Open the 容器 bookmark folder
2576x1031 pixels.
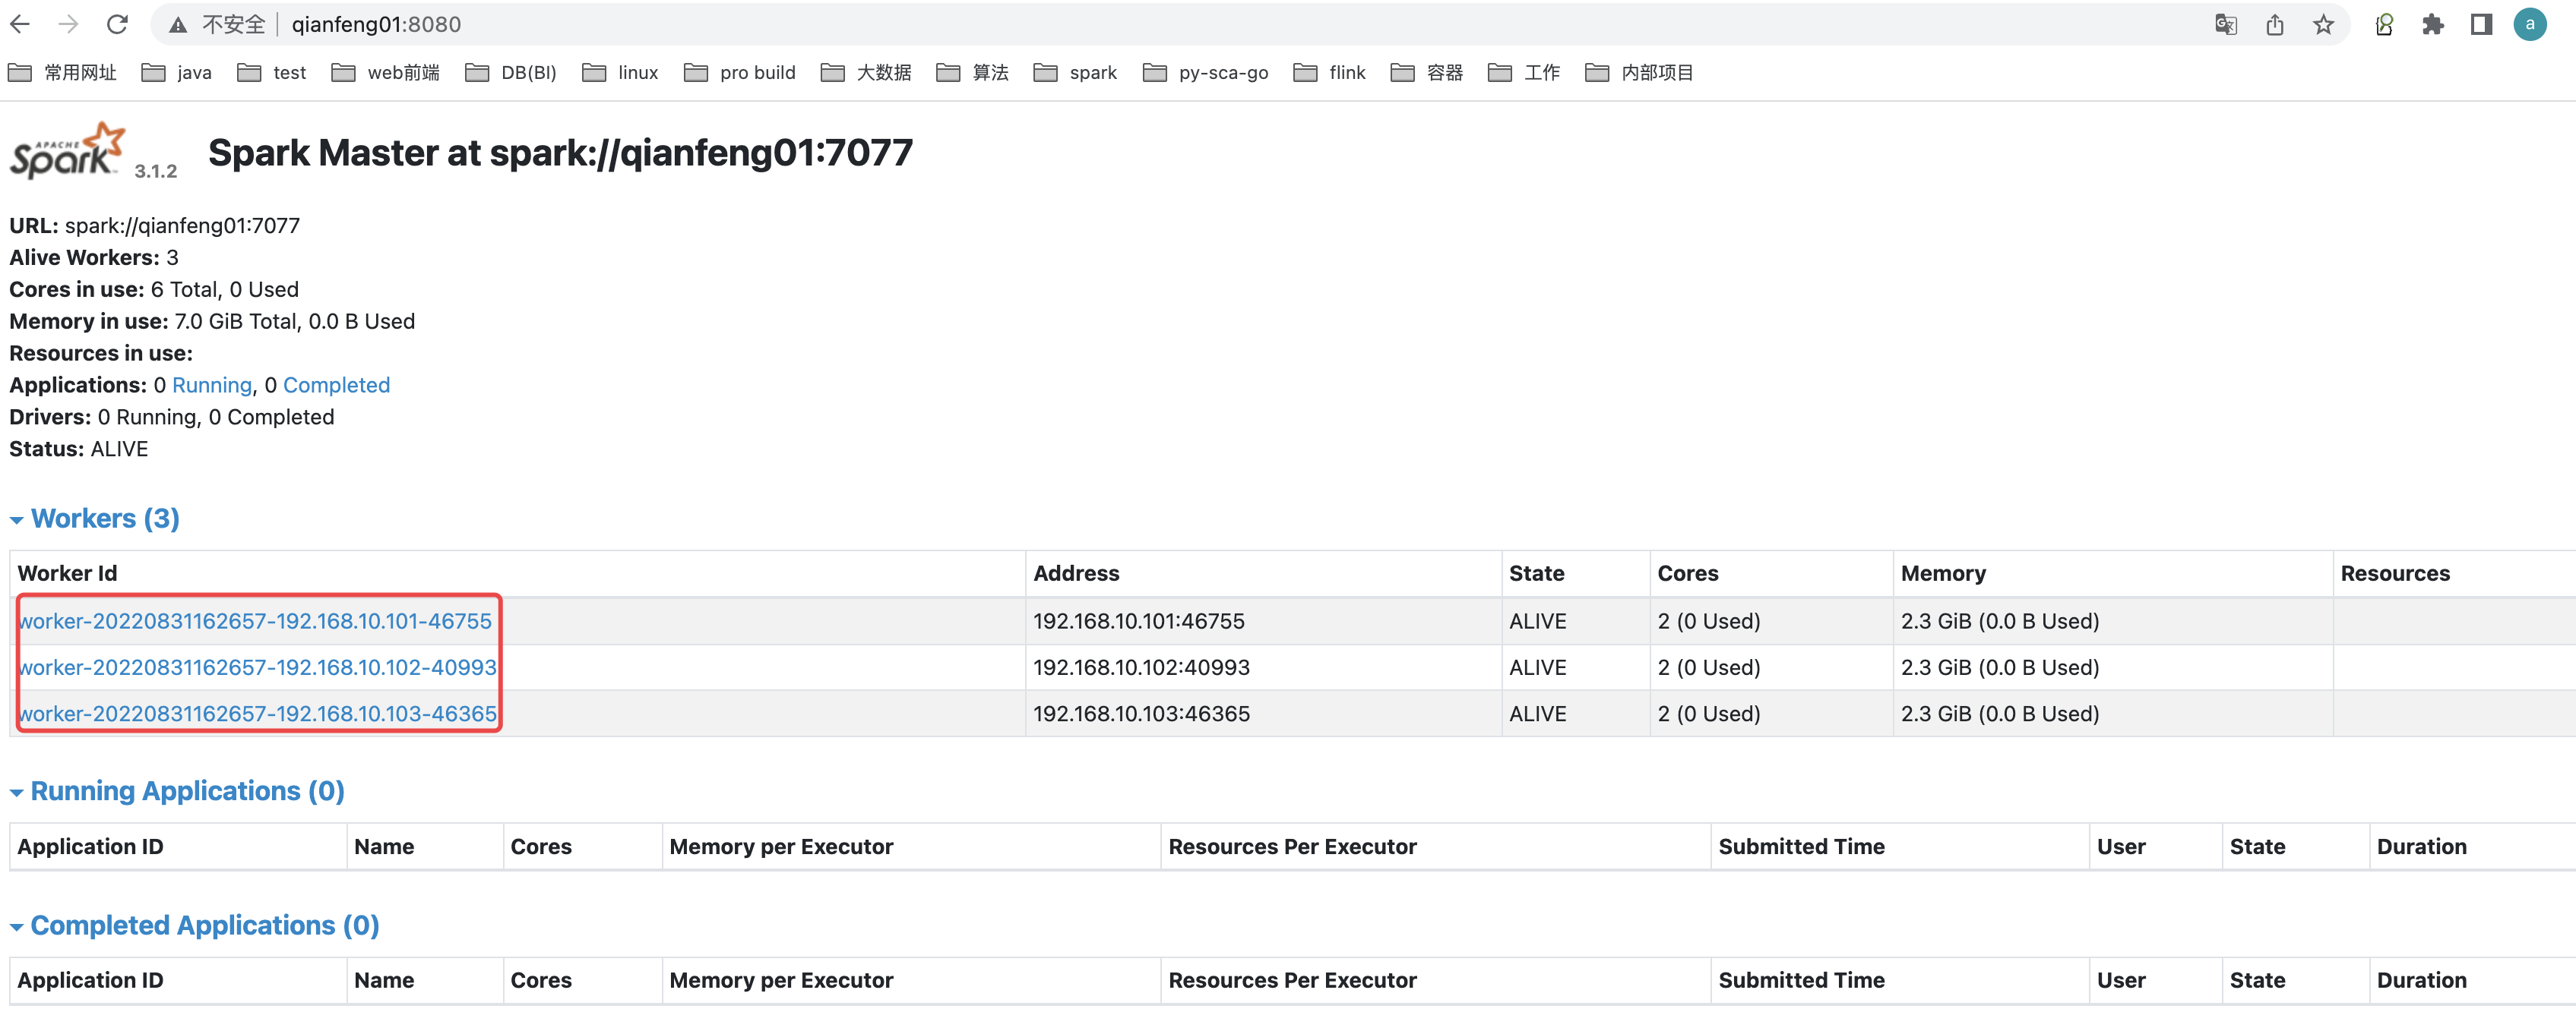click(1427, 73)
